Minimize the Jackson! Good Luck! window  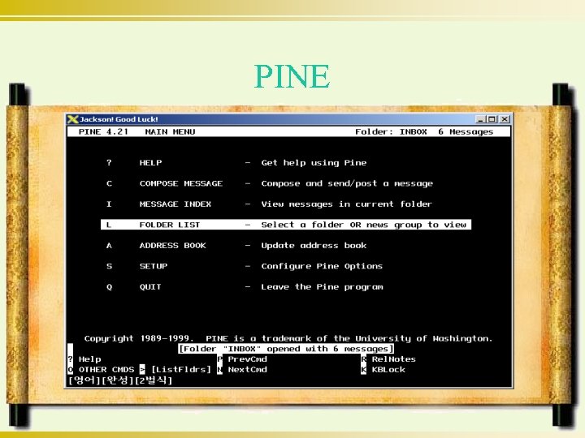[x=480, y=119]
